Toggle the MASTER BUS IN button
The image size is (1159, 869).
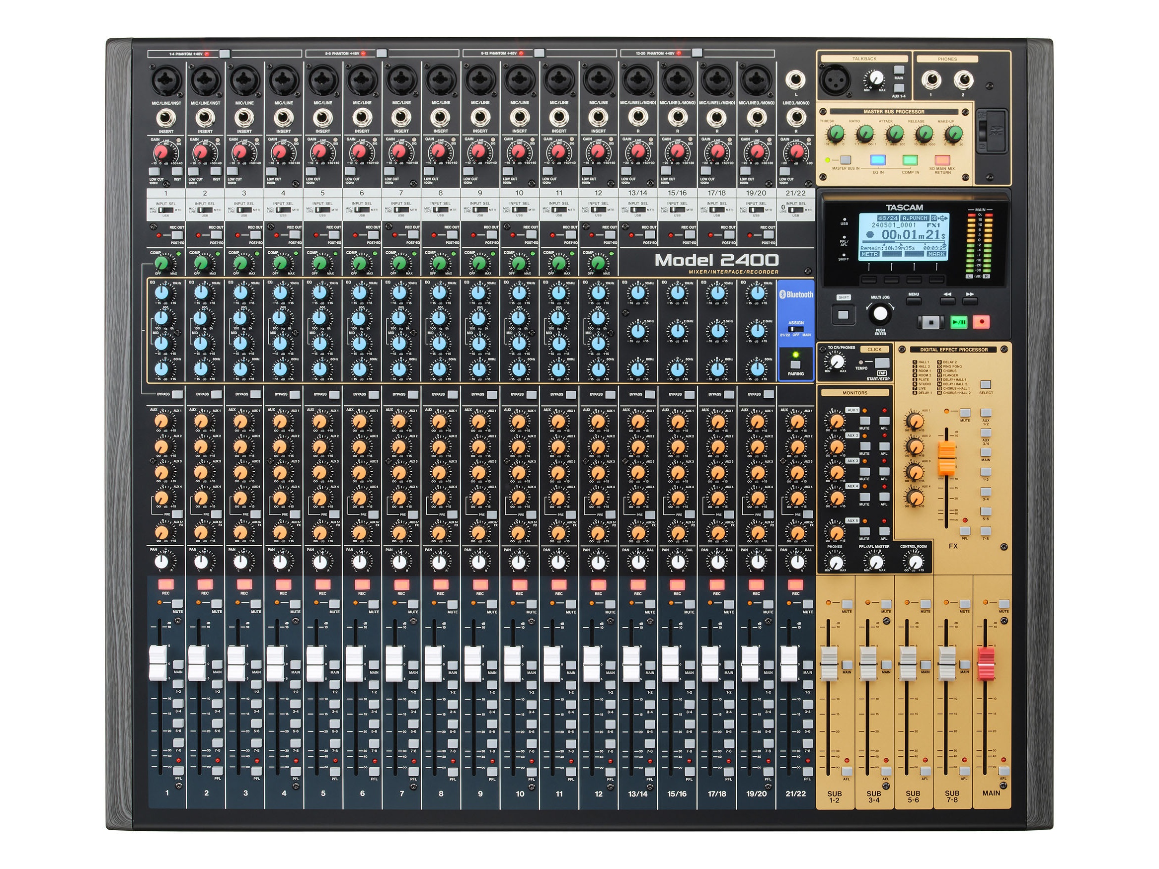845,160
